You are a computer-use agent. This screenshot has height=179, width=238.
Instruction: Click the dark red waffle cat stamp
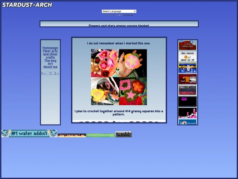pyautogui.click(x=187, y=79)
